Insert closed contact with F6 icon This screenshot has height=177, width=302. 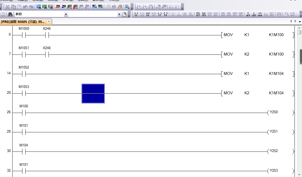(x=148, y=14)
